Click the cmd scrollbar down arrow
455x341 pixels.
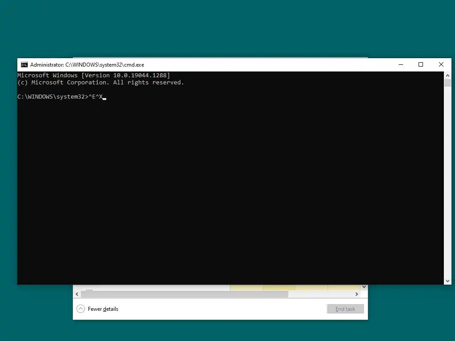click(x=447, y=281)
